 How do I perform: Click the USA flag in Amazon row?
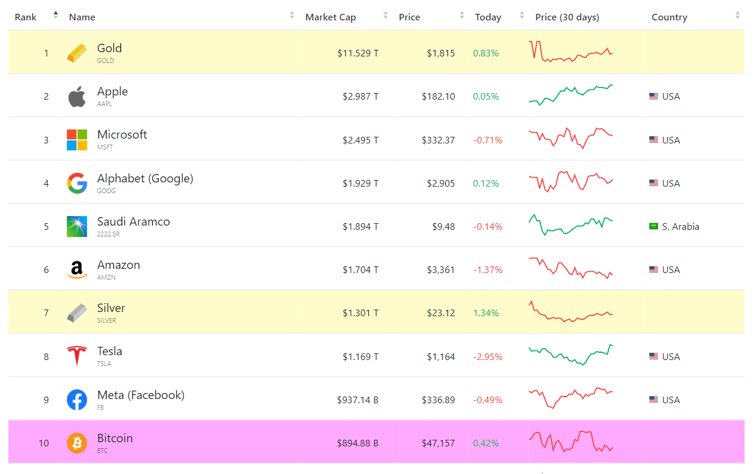(654, 270)
